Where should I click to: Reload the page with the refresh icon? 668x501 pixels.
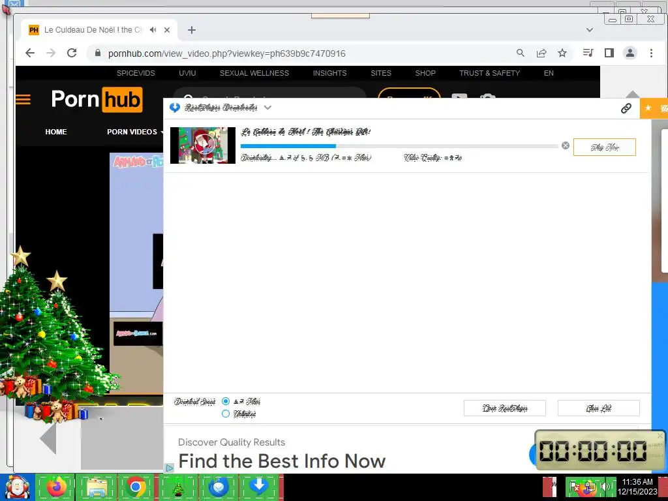point(72,53)
